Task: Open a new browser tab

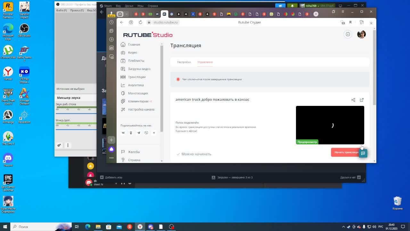Action: click(316, 14)
